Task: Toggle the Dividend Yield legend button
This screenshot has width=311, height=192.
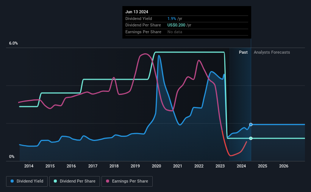Action: [x=27, y=181]
